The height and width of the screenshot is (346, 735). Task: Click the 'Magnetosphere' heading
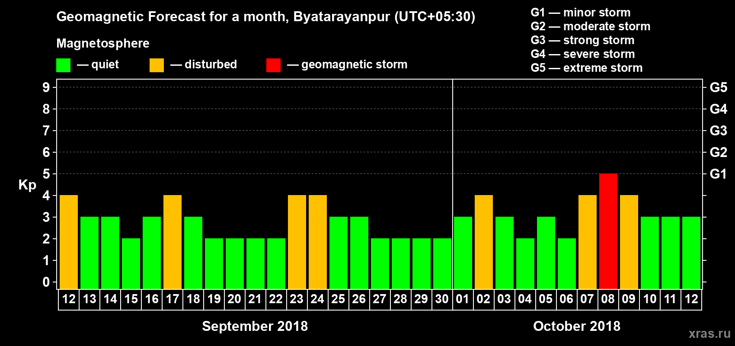(x=103, y=44)
